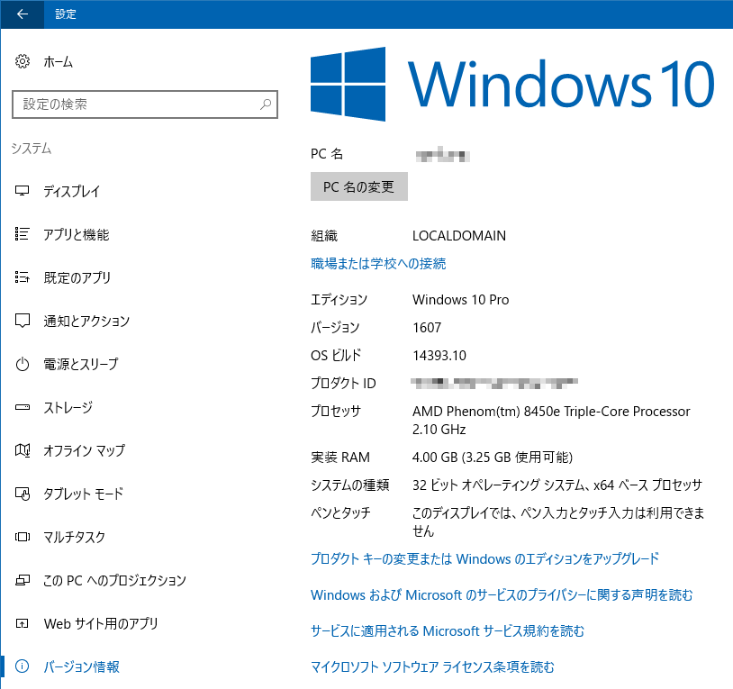The height and width of the screenshot is (689, 733).
Task: Click the ペンとタッチ description text
Action: pyautogui.click(x=558, y=521)
